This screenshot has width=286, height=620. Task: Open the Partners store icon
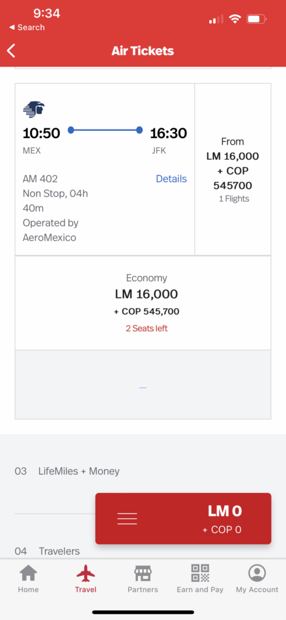(143, 573)
